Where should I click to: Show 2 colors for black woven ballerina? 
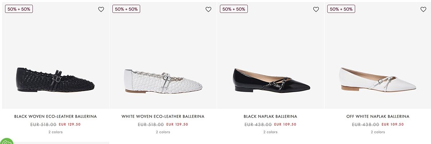click(x=56, y=132)
